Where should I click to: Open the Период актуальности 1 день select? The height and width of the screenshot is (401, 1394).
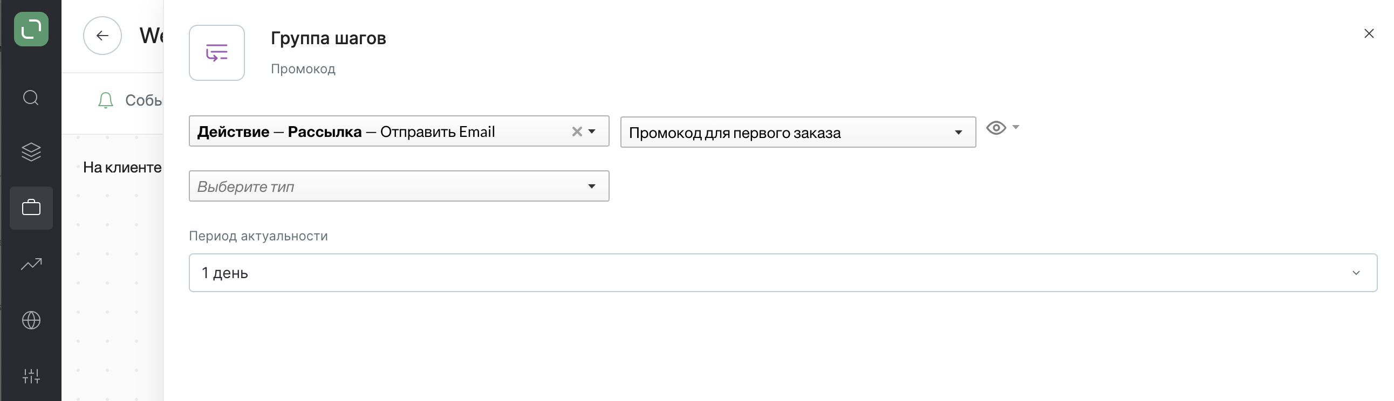(x=782, y=273)
